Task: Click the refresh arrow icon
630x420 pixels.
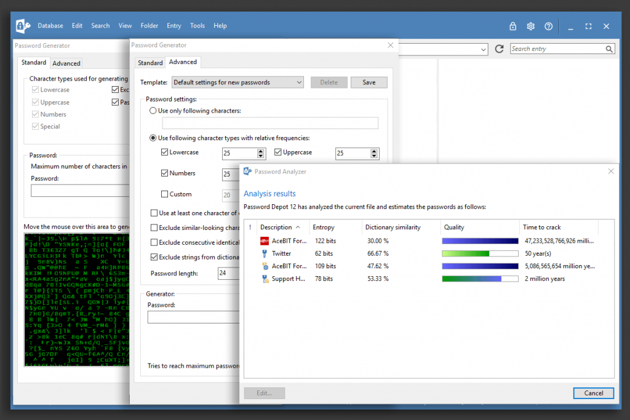Action: pyautogui.click(x=499, y=49)
